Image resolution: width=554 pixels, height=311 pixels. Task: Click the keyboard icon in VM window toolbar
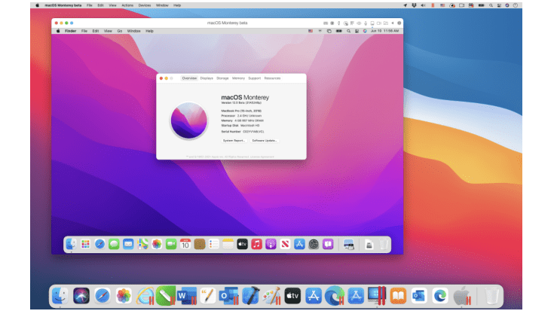(326, 23)
